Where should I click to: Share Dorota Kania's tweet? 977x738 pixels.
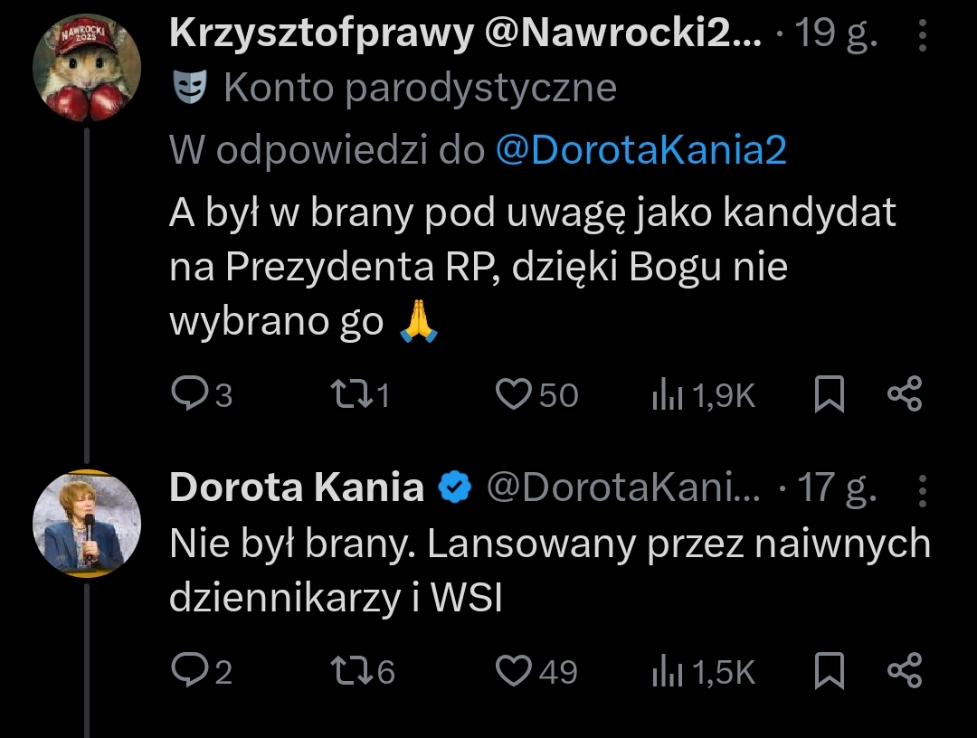(904, 670)
